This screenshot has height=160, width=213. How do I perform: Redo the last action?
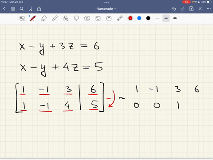[183, 9]
